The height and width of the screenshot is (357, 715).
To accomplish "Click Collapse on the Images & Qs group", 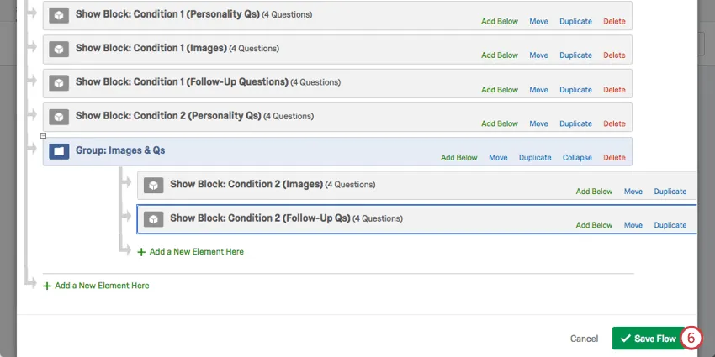I will coord(577,158).
